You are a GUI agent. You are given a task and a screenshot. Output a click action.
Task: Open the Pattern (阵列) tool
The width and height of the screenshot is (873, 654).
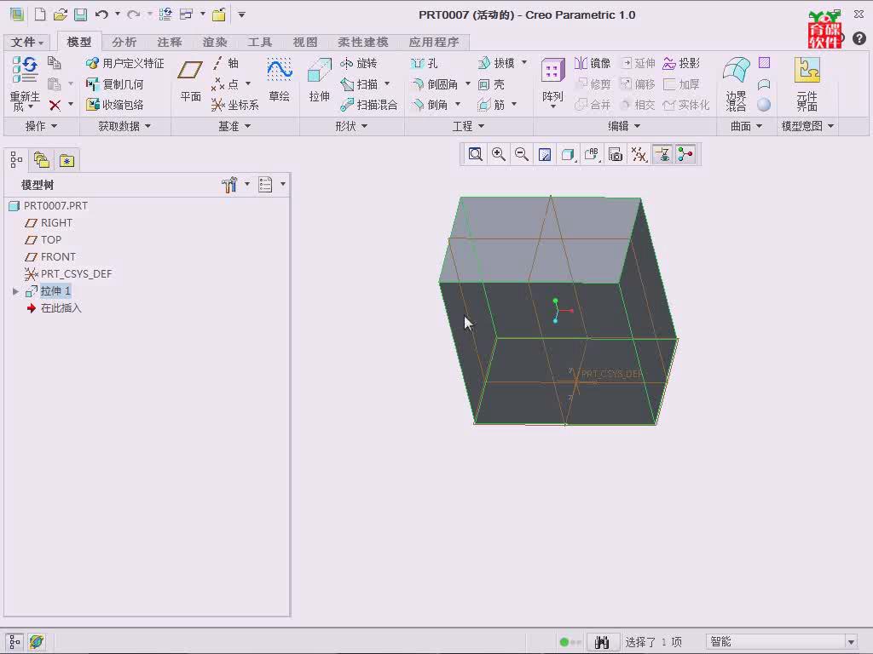tap(552, 83)
